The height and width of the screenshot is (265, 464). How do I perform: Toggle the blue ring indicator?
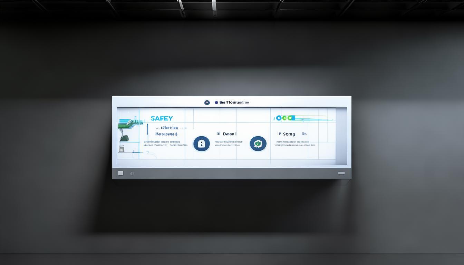(x=279, y=118)
